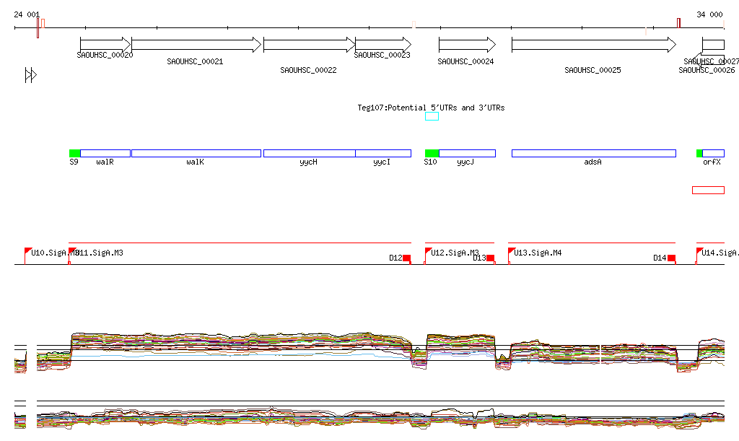The height and width of the screenshot is (441, 739).
Task: Click the red marker at ruler left end
Action: tap(38, 28)
